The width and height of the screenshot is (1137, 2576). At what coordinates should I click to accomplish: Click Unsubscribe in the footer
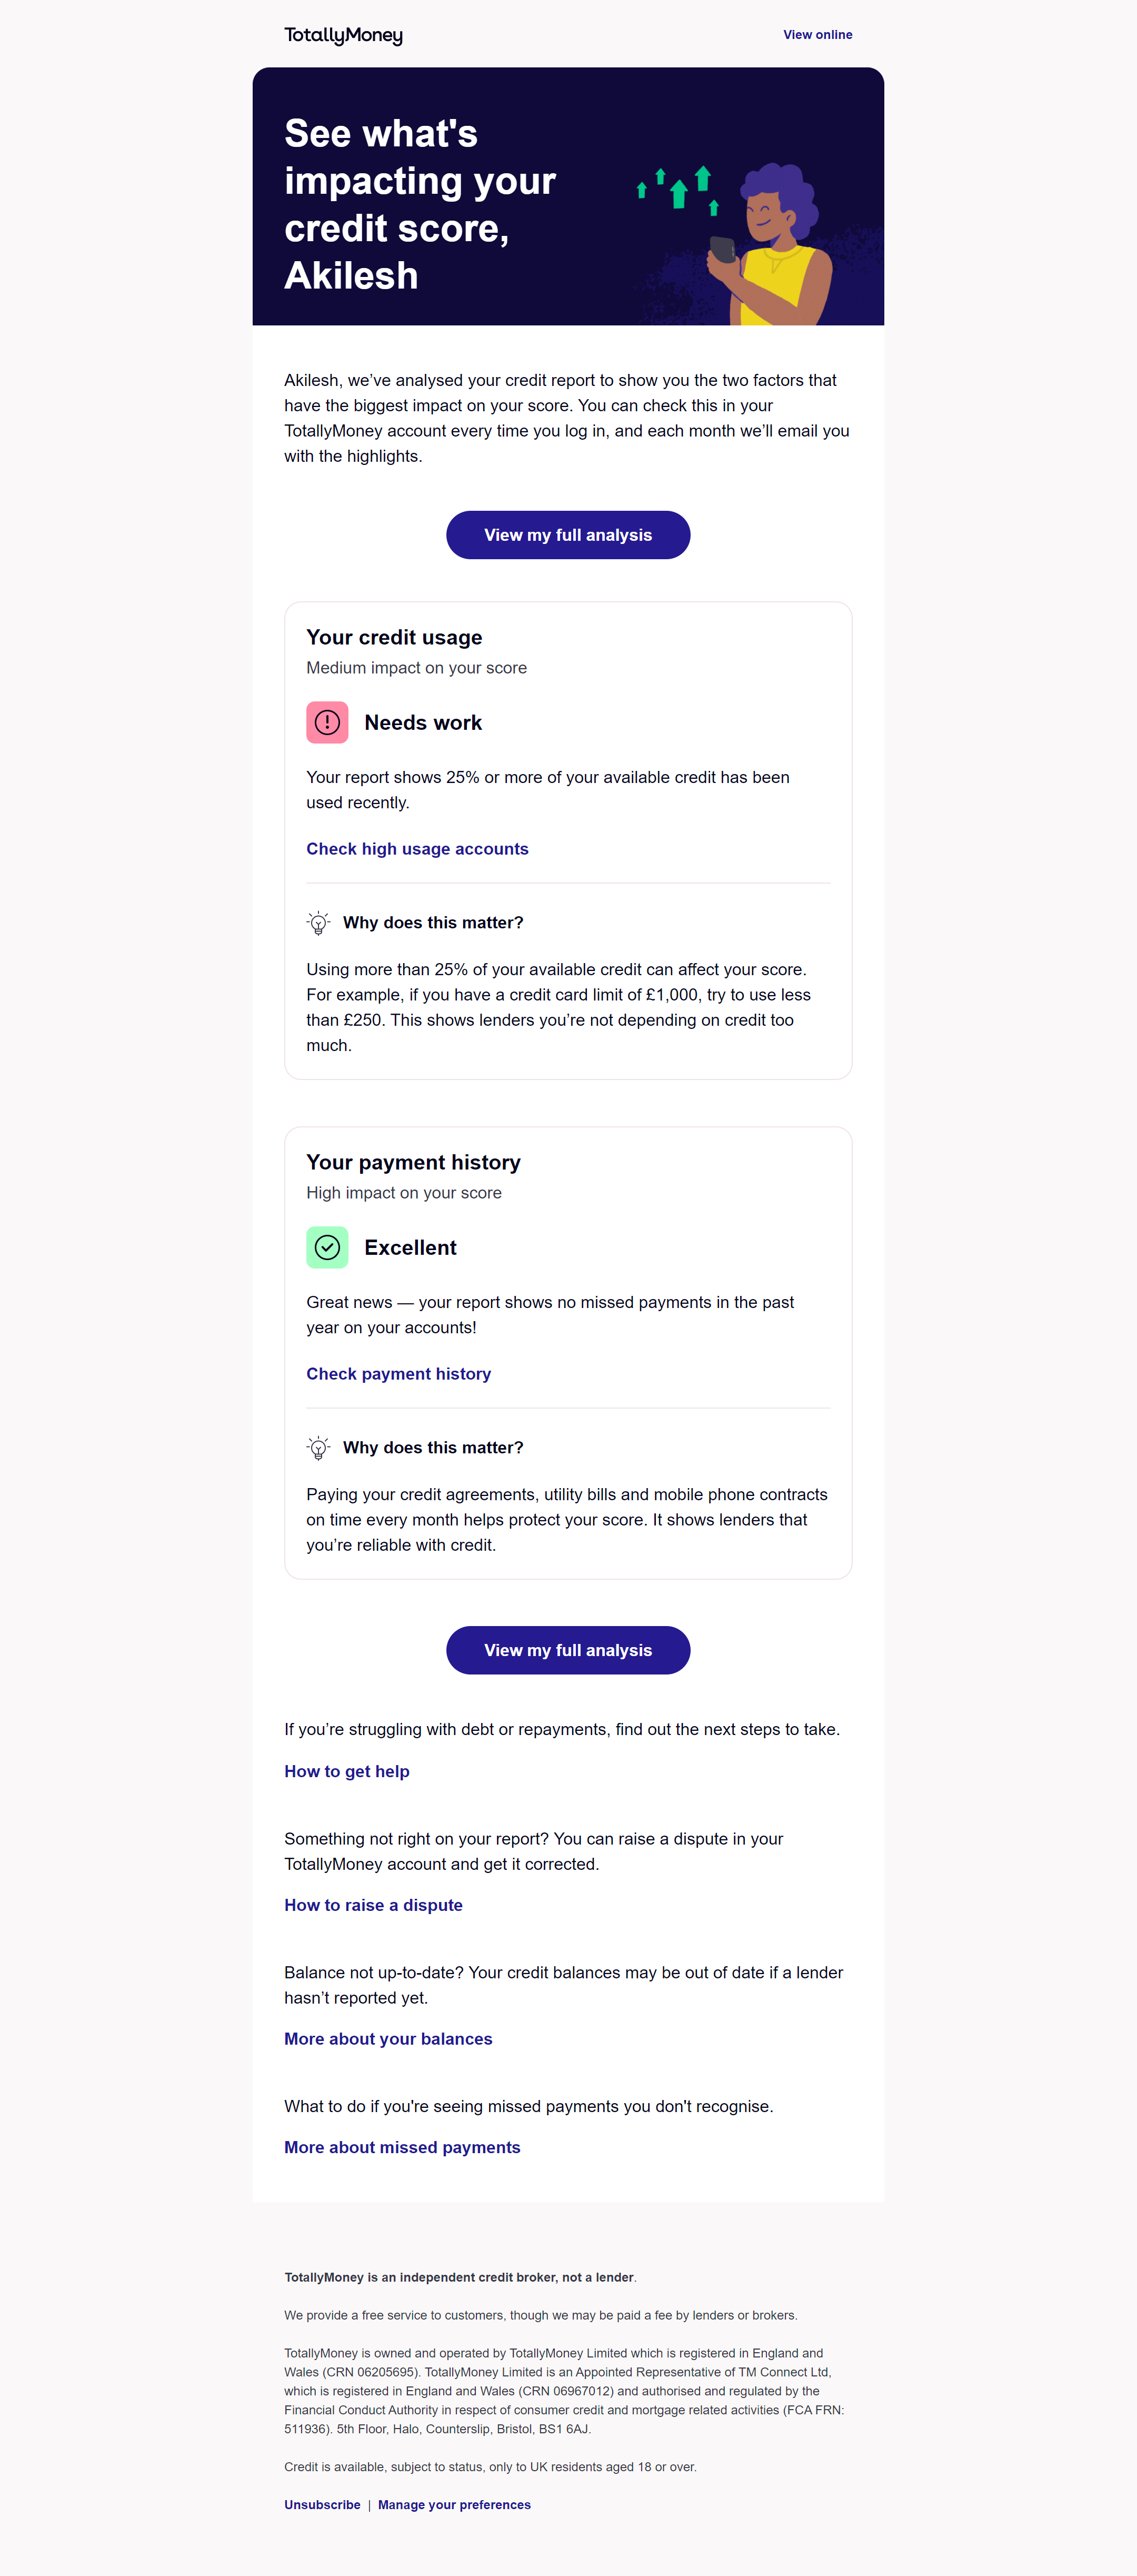coord(322,2505)
